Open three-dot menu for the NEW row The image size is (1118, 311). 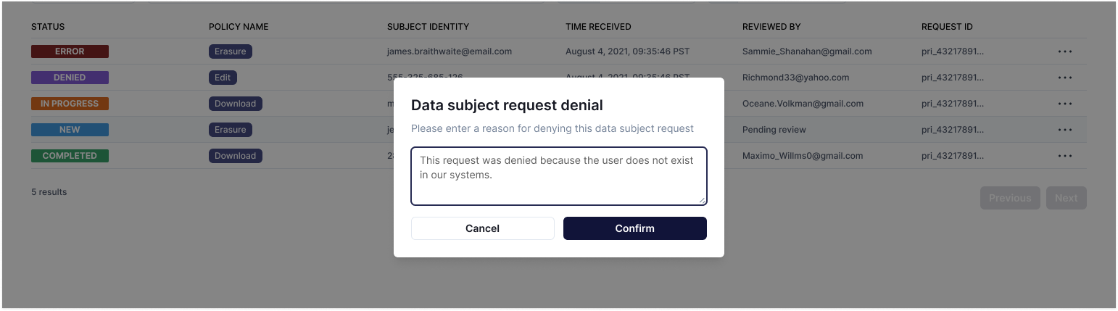1064,130
